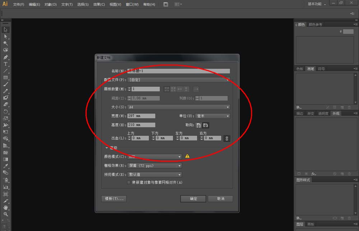Screen dimensions: 359x231
Task: Click the 确定 OK button
Action: [193, 199]
